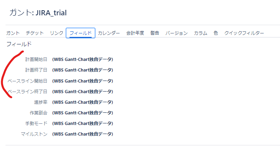Select the ベースライン終了日 field label
The width and height of the screenshot is (280, 156).
coord(27,92)
